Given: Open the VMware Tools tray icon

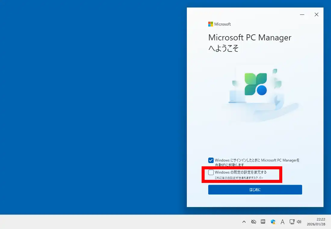Looking at the screenshot, I should [263, 222].
